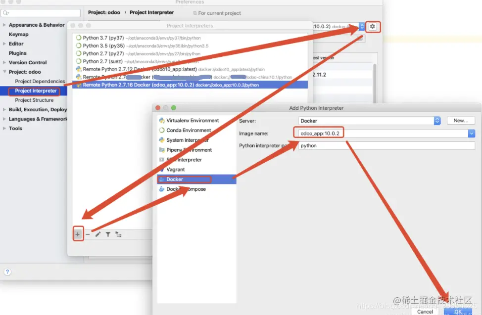Image resolution: width=482 pixels, height=315 pixels.
Task: Expand the Editor section
Action: coord(4,44)
